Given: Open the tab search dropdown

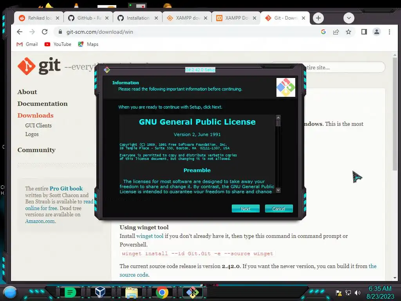Looking at the screenshot, I should (349, 18).
